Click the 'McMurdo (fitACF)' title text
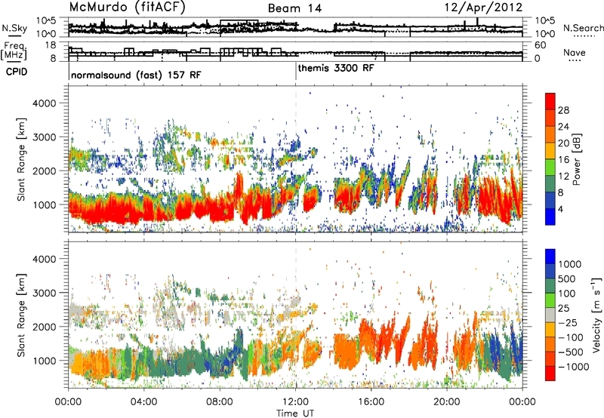Image resolution: width=604 pixels, height=418 pixels. pyautogui.click(x=127, y=8)
